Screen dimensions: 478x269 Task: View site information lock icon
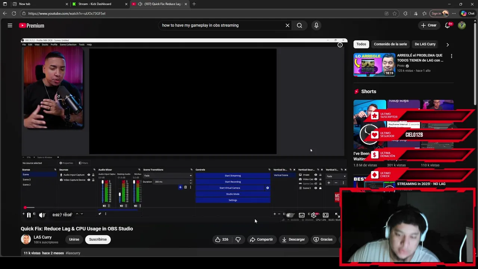coord(24,13)
